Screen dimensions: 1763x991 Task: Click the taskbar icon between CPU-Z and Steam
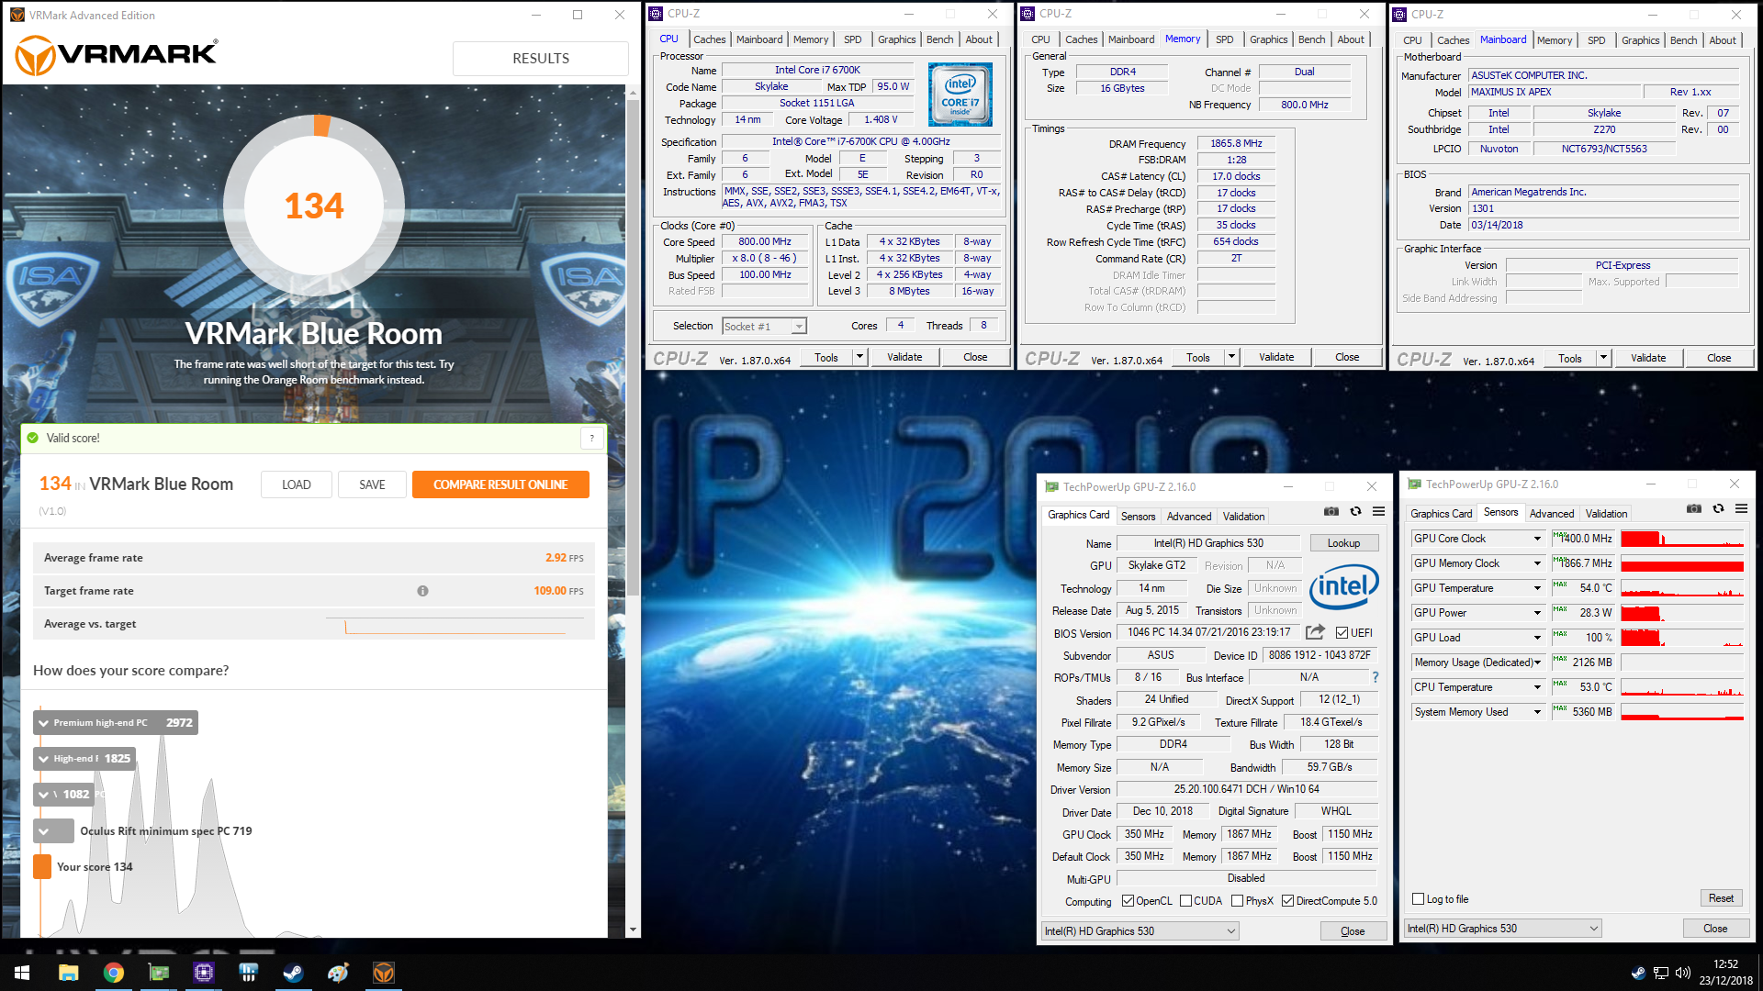pos(248,973)
